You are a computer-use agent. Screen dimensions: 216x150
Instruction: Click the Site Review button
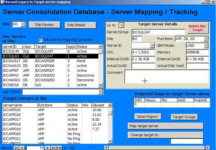(44, 25)
